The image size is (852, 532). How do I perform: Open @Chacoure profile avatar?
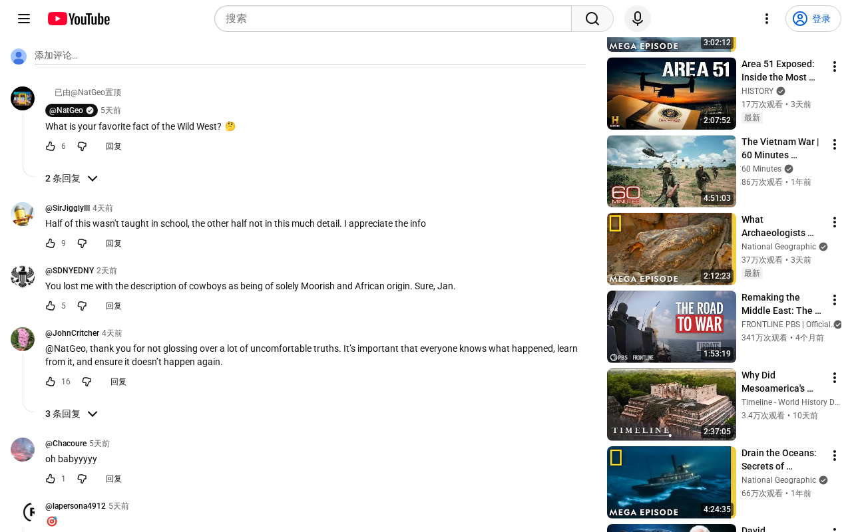pos(23,450)
